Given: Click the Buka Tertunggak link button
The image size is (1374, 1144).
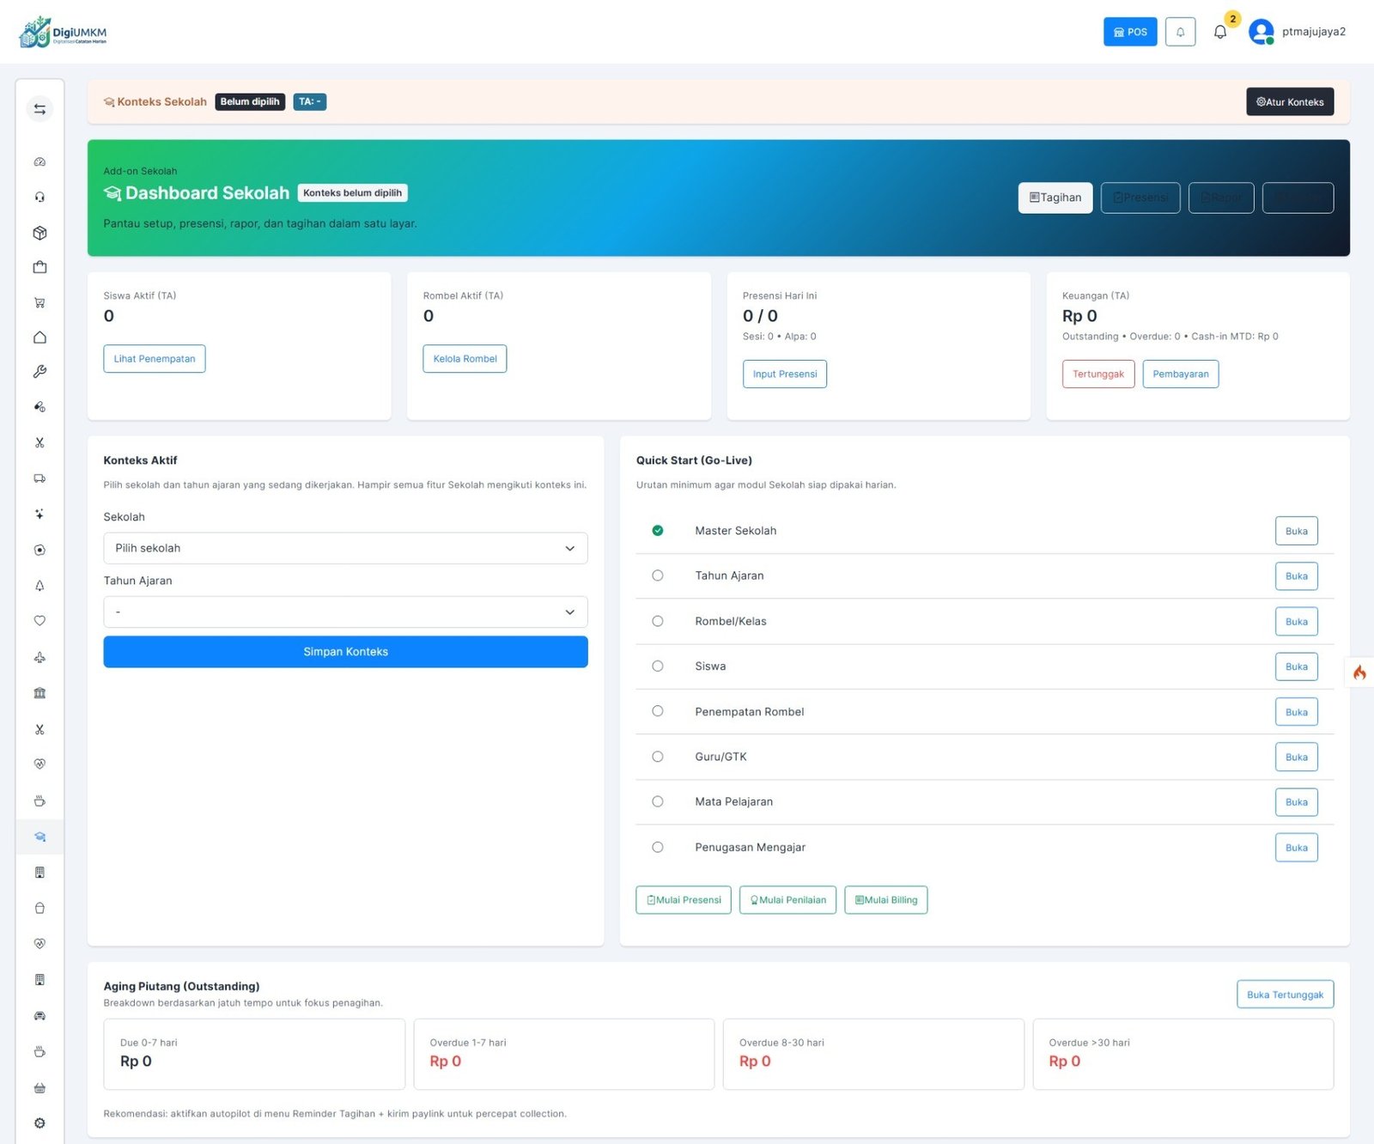Looking at the screenshot, I should 1285,995.
